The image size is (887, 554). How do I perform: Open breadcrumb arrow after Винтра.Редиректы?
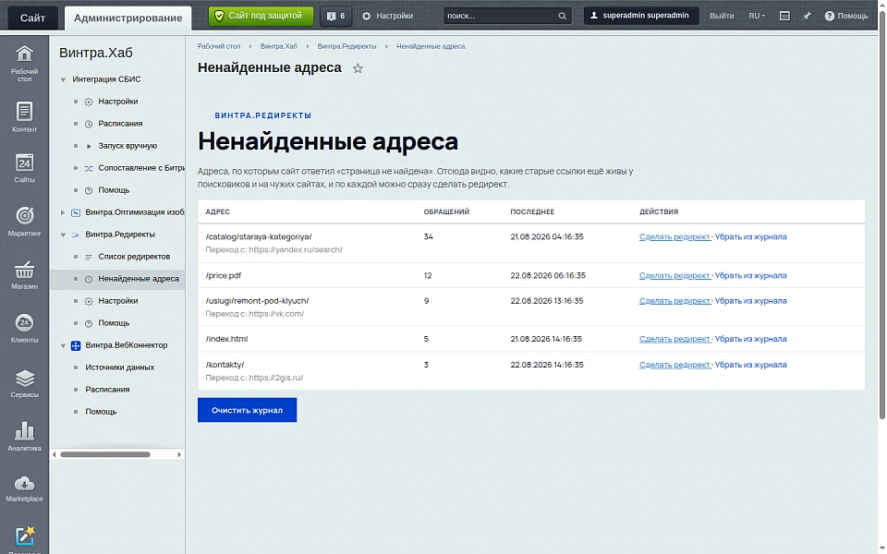(386, 46)
